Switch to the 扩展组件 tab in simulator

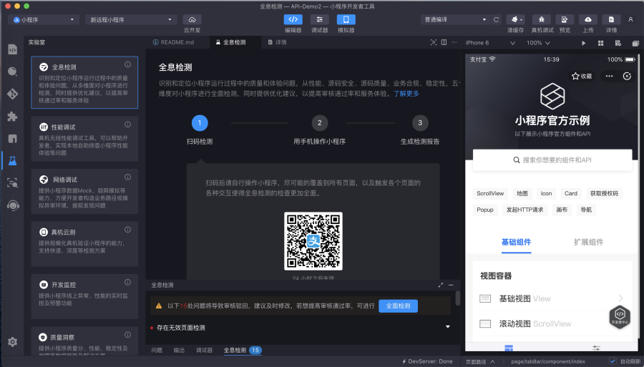pyautogui.click(x=588, y=243)
